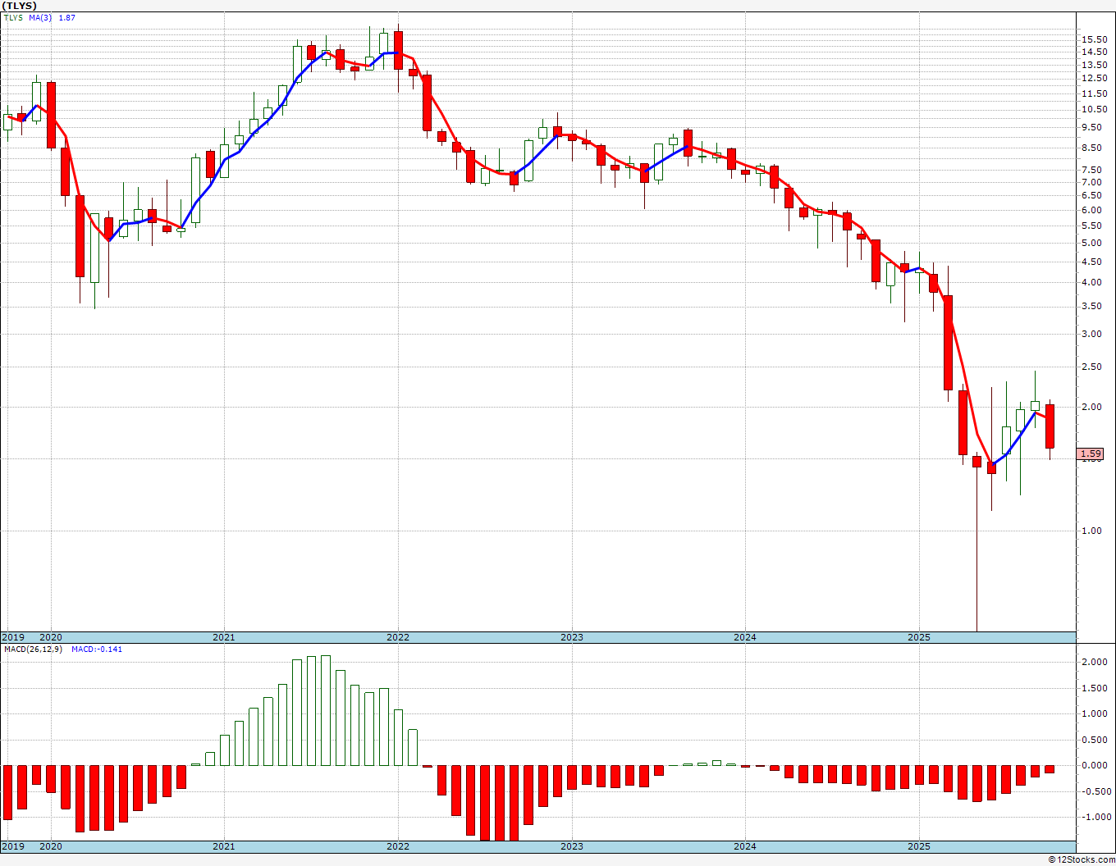Viewport: 1116px width, 866px height.
Task: Select the "8.50" price axis label
Action: point(1091,148)
